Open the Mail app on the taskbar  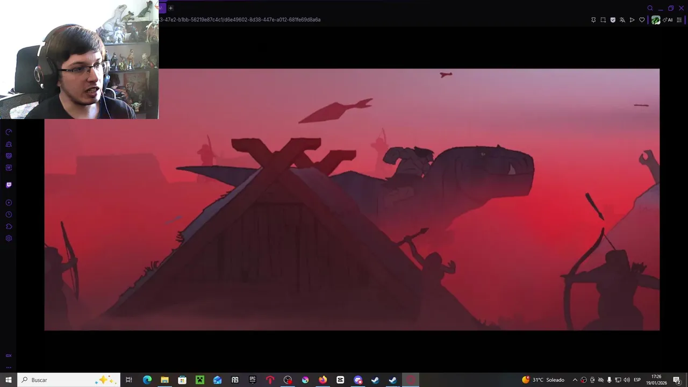(217, 380)
